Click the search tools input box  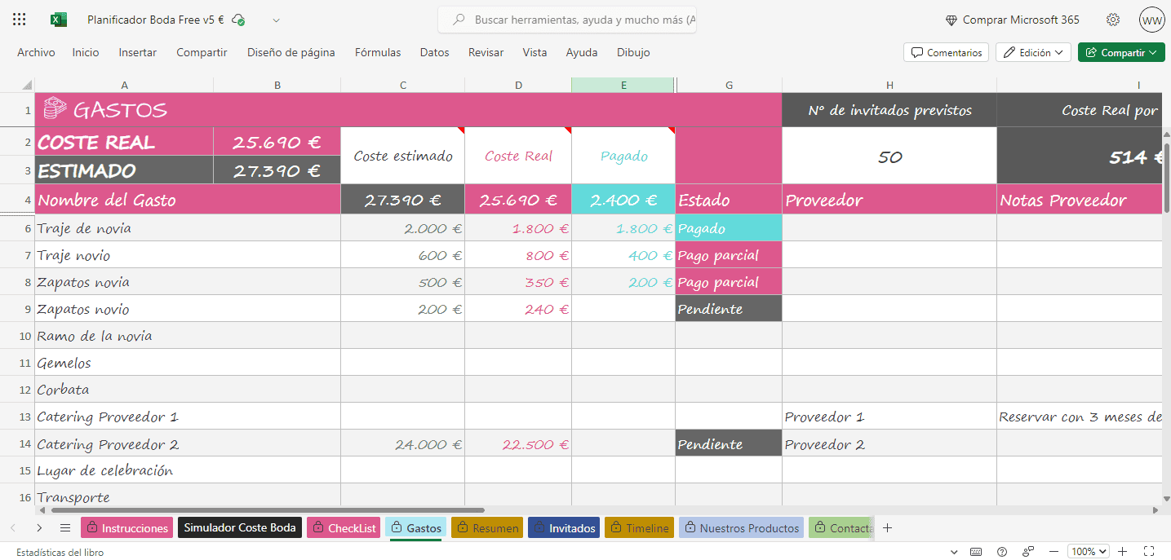pyautogui.click(x=579, y=20)
